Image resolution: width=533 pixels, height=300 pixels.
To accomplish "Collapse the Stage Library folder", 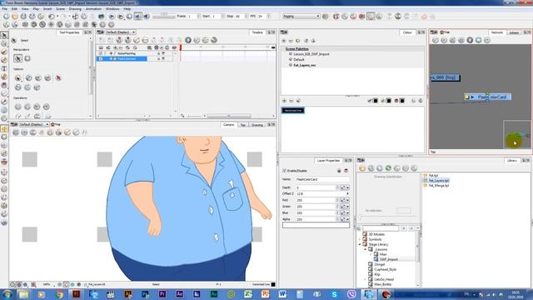I will tap(360, 244).
